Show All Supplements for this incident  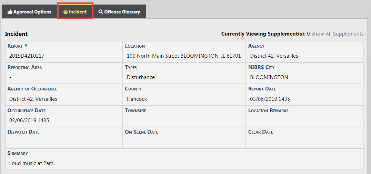(337, 34)
